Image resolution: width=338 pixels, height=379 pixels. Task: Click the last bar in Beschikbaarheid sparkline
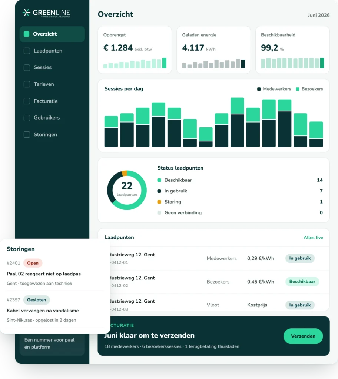click(322, 63)
